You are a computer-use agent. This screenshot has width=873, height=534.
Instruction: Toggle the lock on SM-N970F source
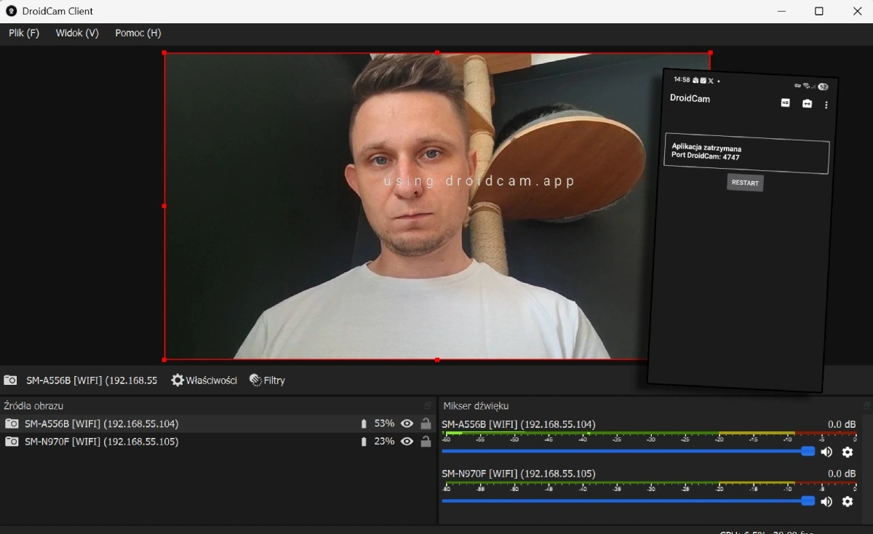tap(426, 442)
